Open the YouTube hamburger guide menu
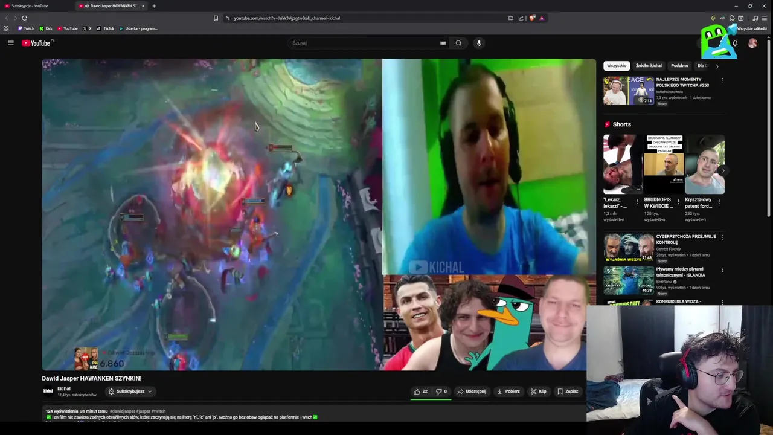Viewport: 773px width, 435px height. tap(10, 43)
